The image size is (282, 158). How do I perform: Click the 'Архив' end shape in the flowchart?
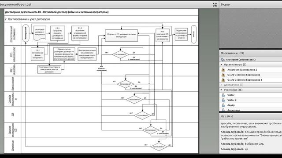(x=194, y=34)
